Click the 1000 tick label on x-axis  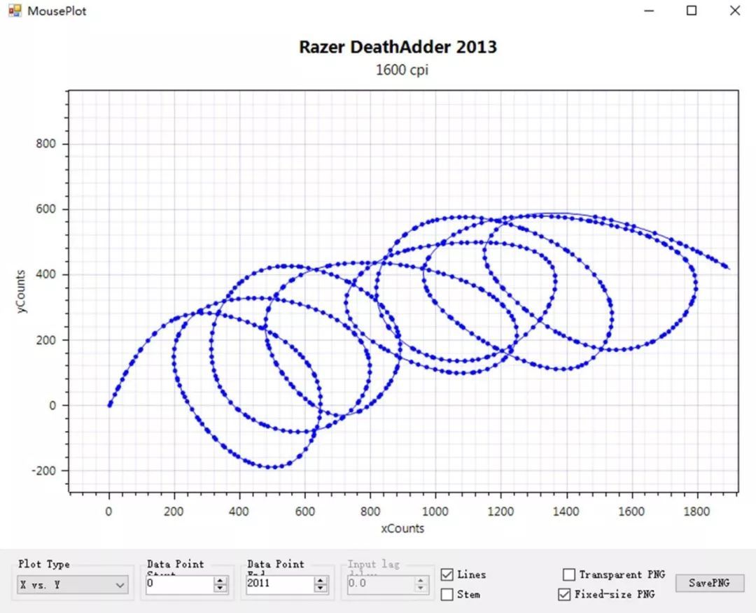coord(435,512)
